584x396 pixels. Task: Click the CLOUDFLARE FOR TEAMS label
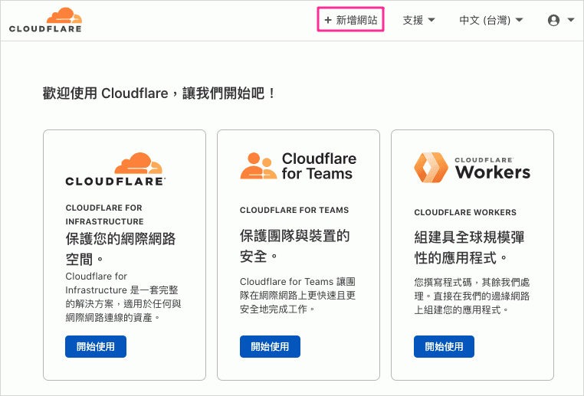(x=294, y=211)
